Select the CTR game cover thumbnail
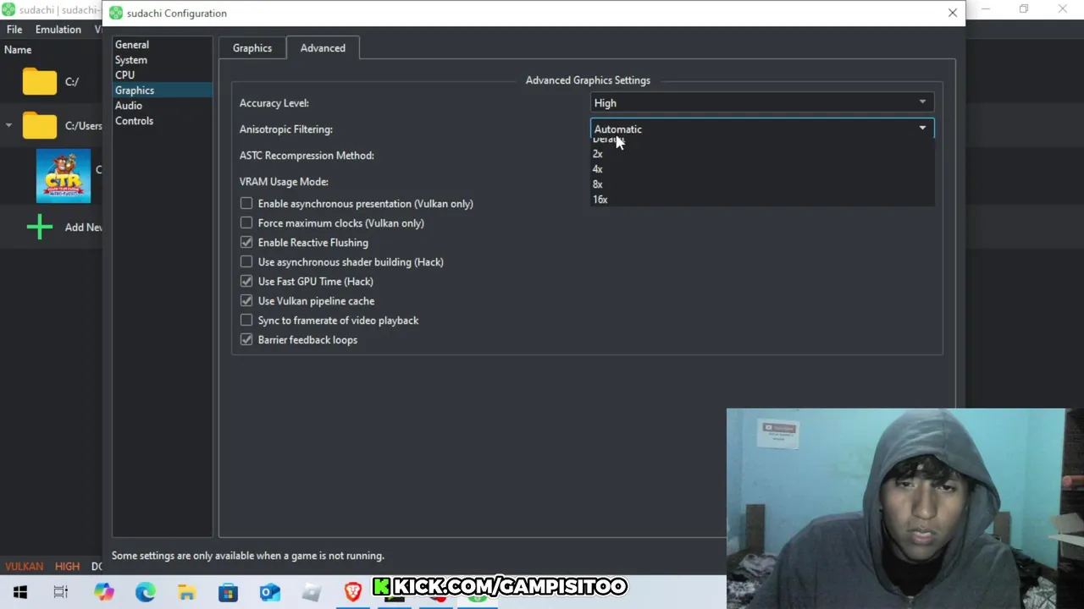This screenshot has width=1084, height=609. pyautogui.click(x=64, y=176)
